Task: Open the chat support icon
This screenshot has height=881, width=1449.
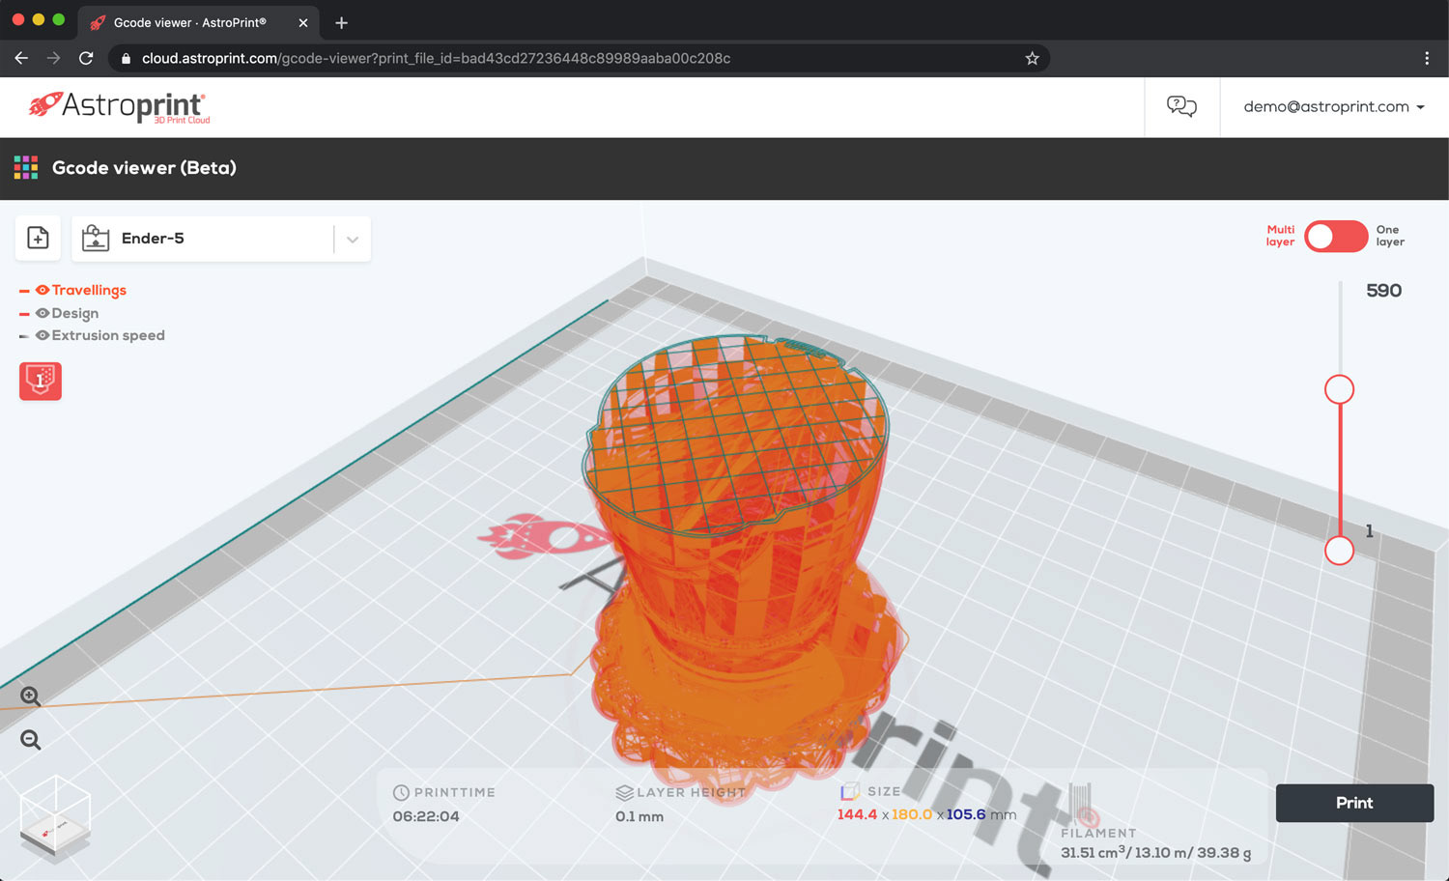Action: pyautogui.click(x=1181, y=106)
